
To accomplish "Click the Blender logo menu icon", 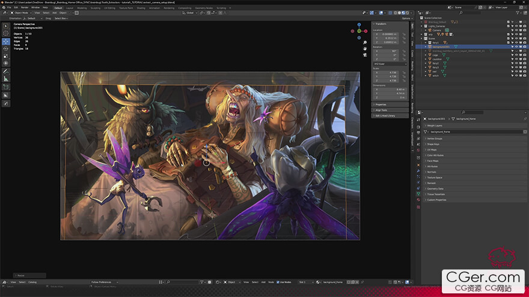I will 4,7.
